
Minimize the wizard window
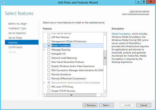point(138,2)
